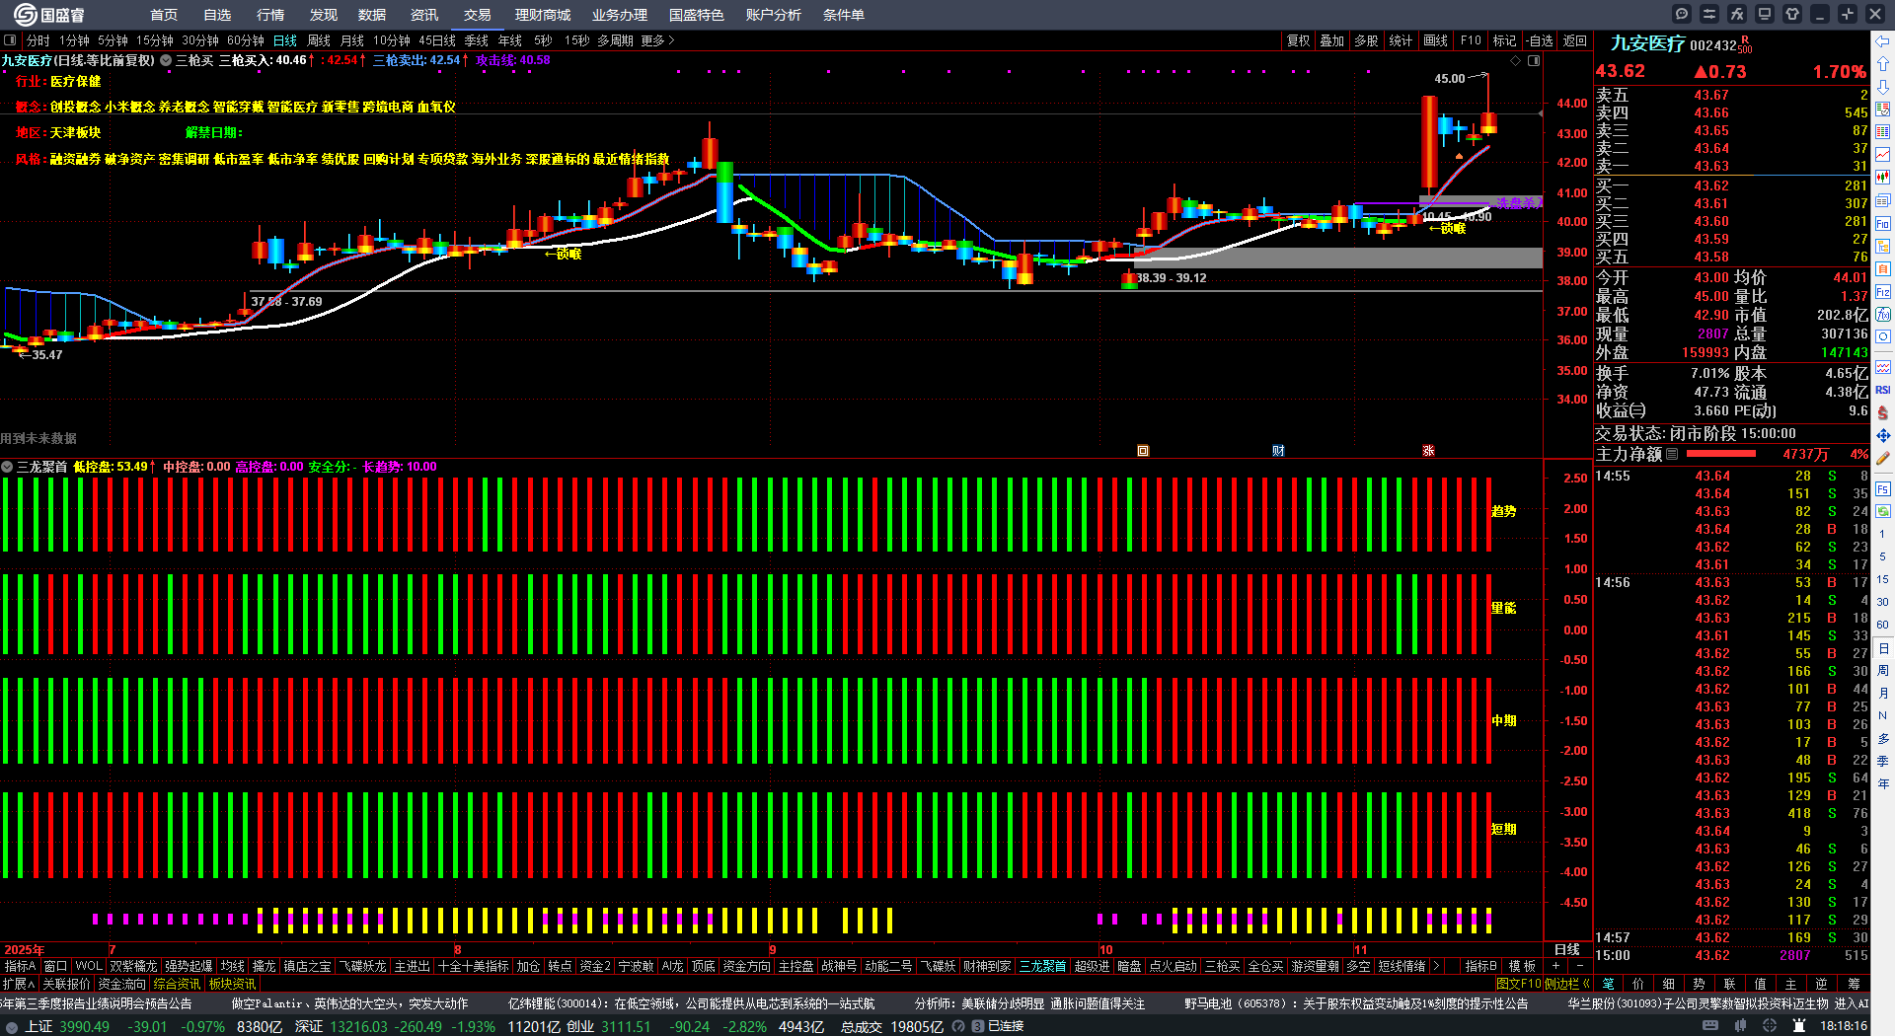Click the left arrow icon in right sidebar
1895x1036 pixels.
pyautogui.click(x=1883, y=41)
